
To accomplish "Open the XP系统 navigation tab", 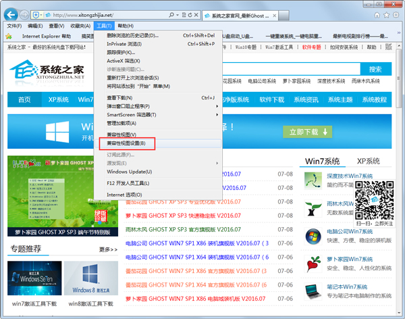I will pyautogui.click(x=59, y=99).
